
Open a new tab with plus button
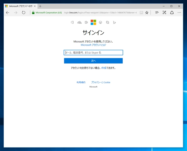click(x=40, y=6)
